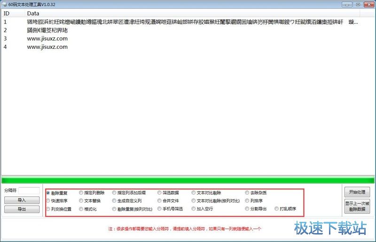Screen dimensions: 376x242
Task: Click the 导出 export button
Action: coord(22,209)
